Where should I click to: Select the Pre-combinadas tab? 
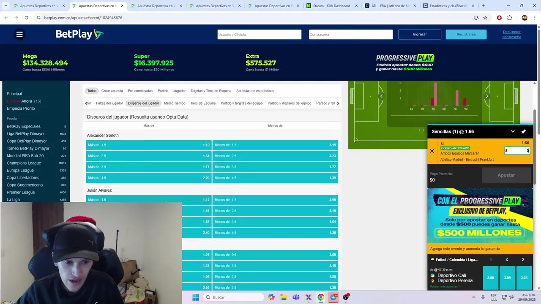point(140,91)
